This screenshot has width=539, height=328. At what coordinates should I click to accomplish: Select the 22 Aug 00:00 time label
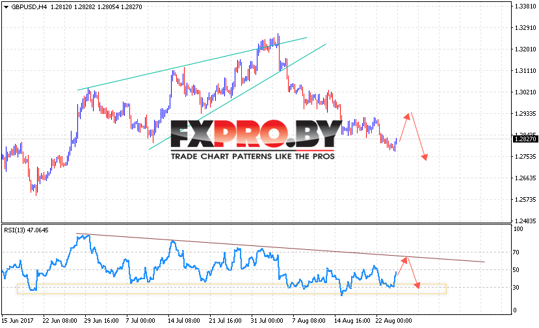(x=393, y=321)
